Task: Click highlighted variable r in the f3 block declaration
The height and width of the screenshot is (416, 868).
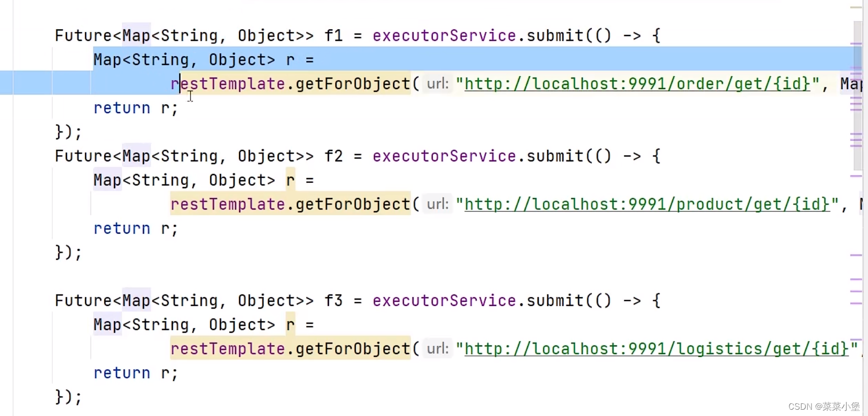Action: (291, 325)
